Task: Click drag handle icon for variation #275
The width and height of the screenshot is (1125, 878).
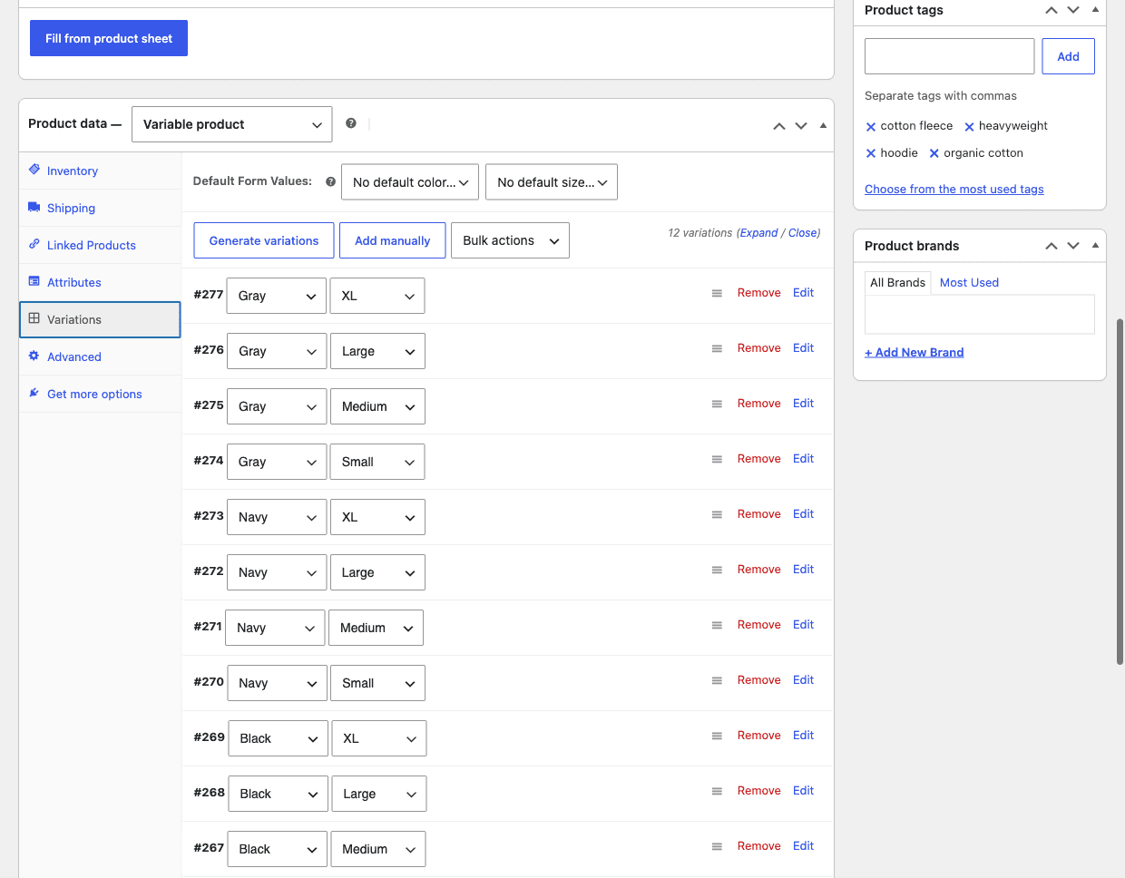Action: [x=717, y=404]
